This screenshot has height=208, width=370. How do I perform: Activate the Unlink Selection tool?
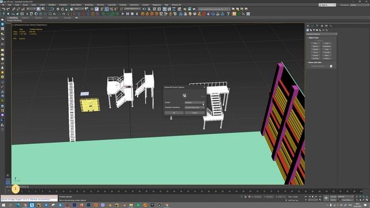coord(18,9)
